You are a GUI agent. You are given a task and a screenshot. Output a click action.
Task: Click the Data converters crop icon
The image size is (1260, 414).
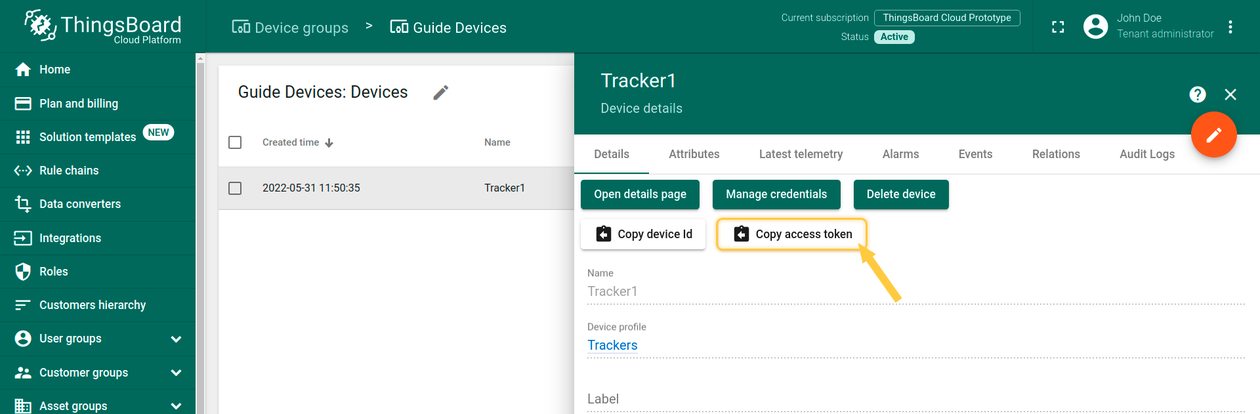23,204
